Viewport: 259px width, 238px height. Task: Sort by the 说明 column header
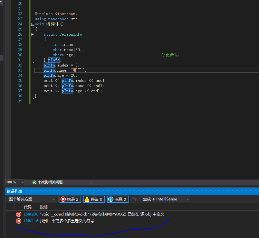point(44,207)
